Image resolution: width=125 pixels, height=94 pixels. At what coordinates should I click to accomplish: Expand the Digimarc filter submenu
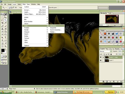coord(35,46)
